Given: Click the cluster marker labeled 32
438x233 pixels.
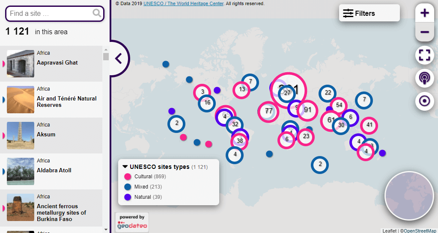Looking at the screenshot, I should (235, 125).
